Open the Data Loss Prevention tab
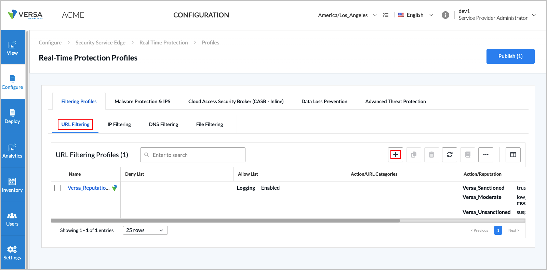The width and height of the screenshot is (547, 270). 324,102
